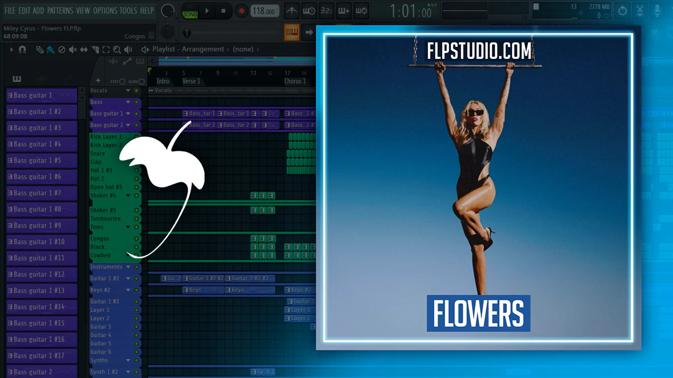Open the EDIT menu

pyautogui.click(x=24, y=10)
